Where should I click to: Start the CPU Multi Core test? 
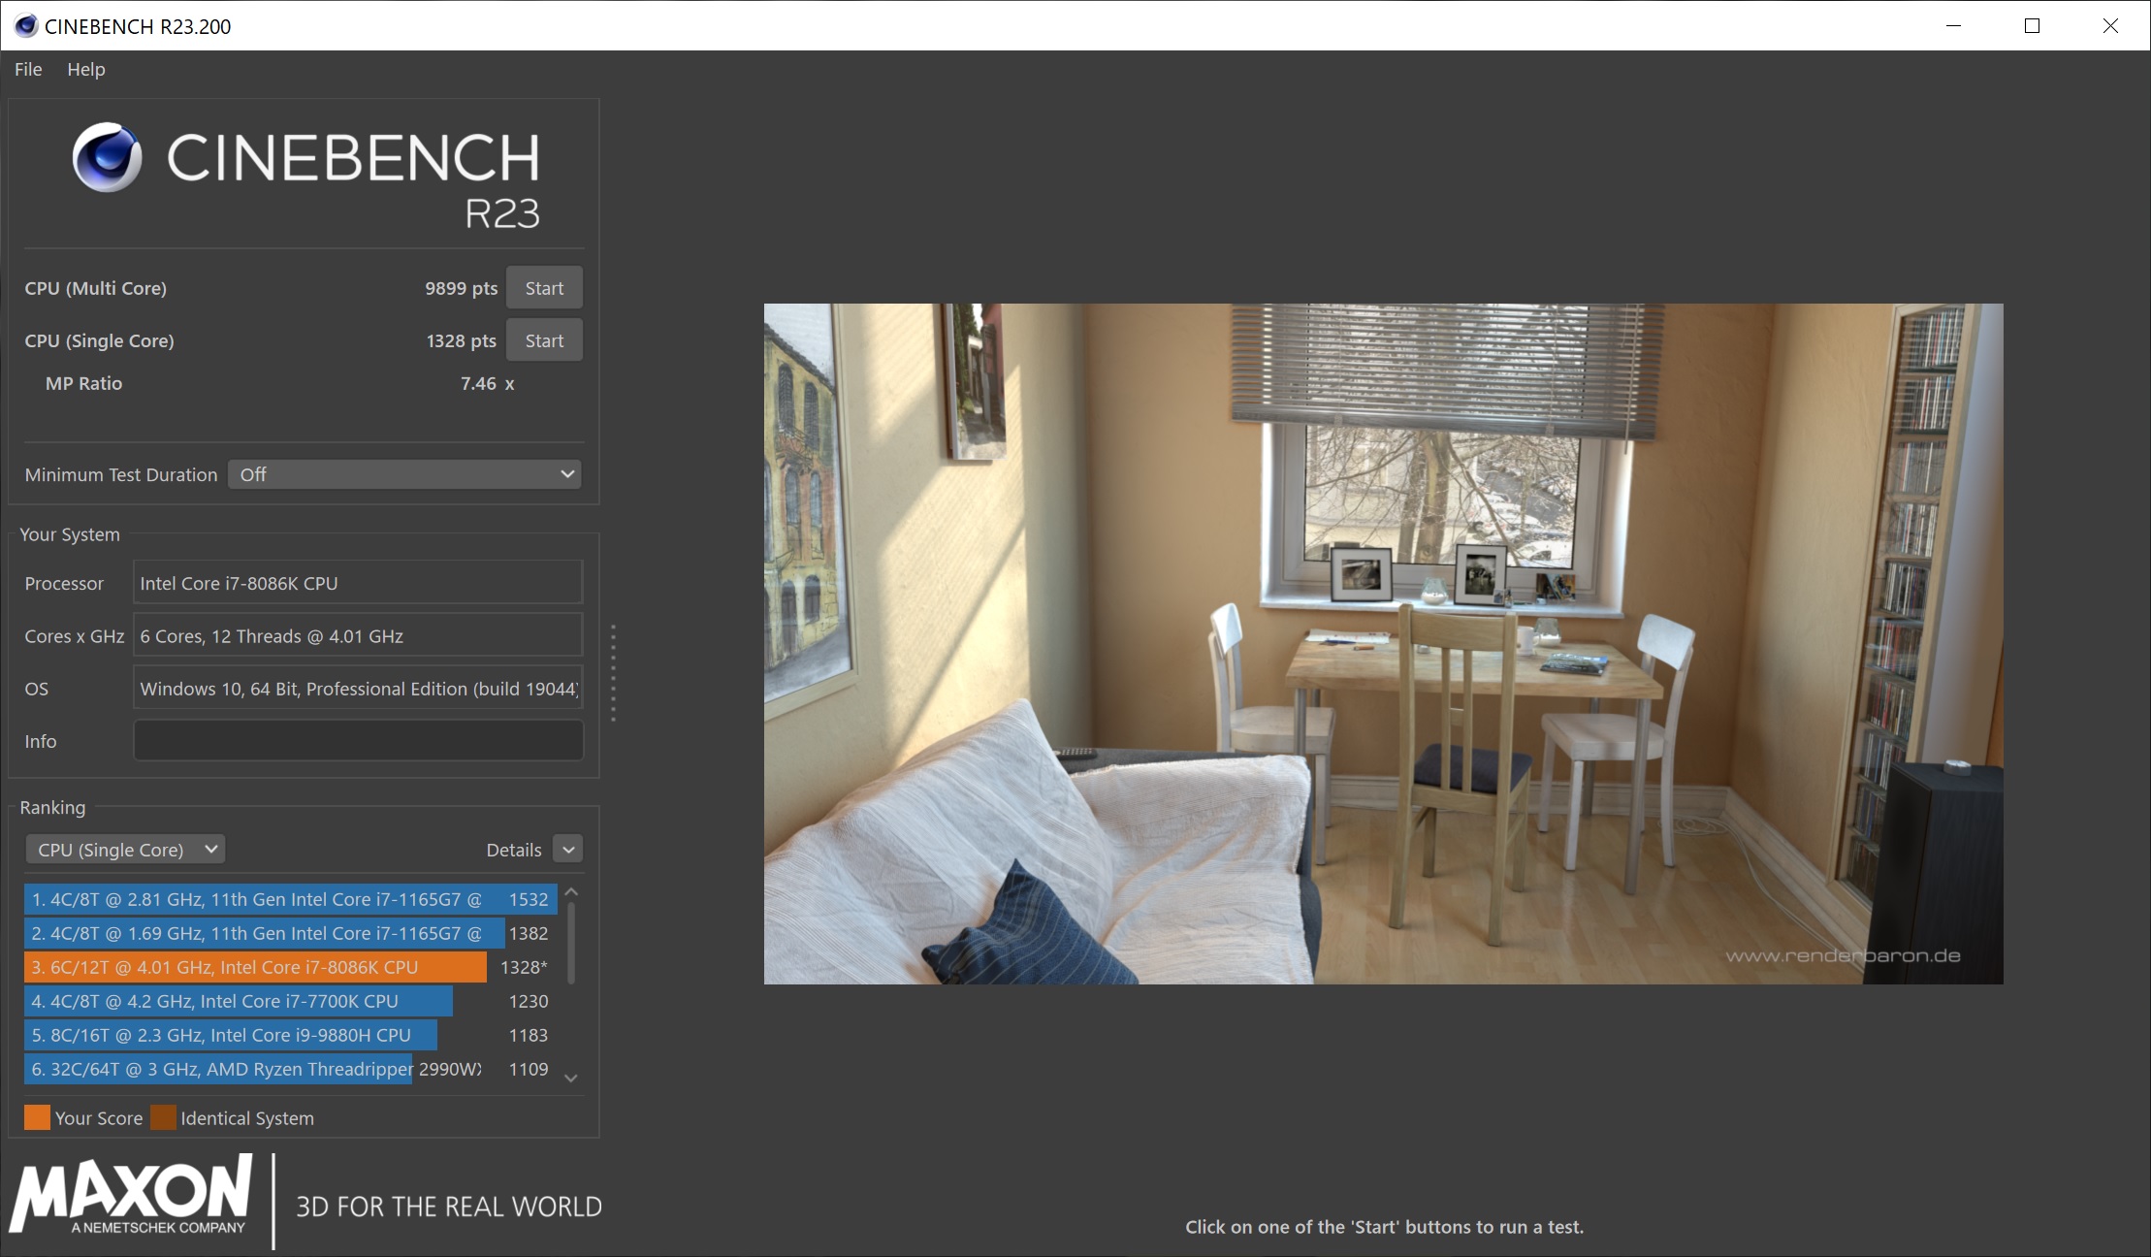544,288
